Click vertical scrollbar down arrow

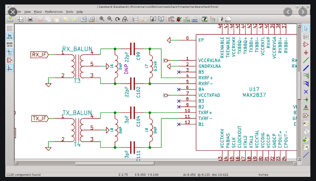click(x=299, y=159)
